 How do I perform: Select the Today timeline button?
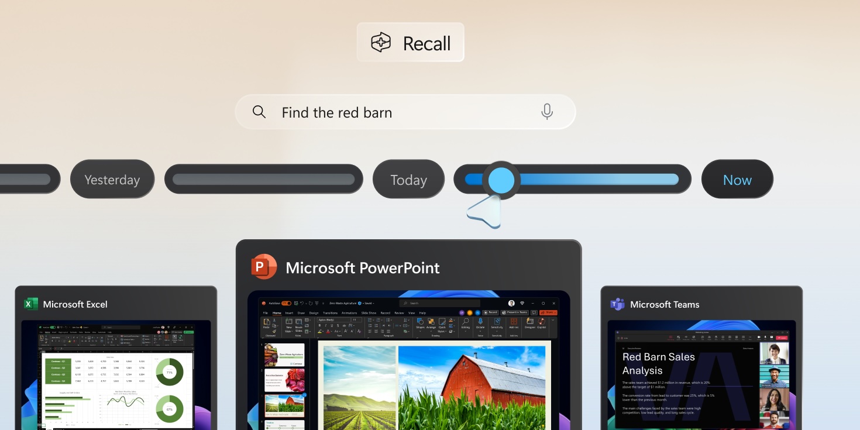pyautogui.click(x=408, y=180)
